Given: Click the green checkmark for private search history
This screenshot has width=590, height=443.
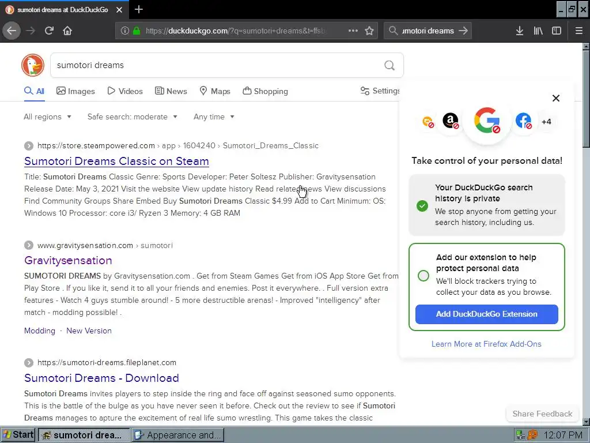Looking at the screenshot, I should pyautogui.click(x=422, y=206).
